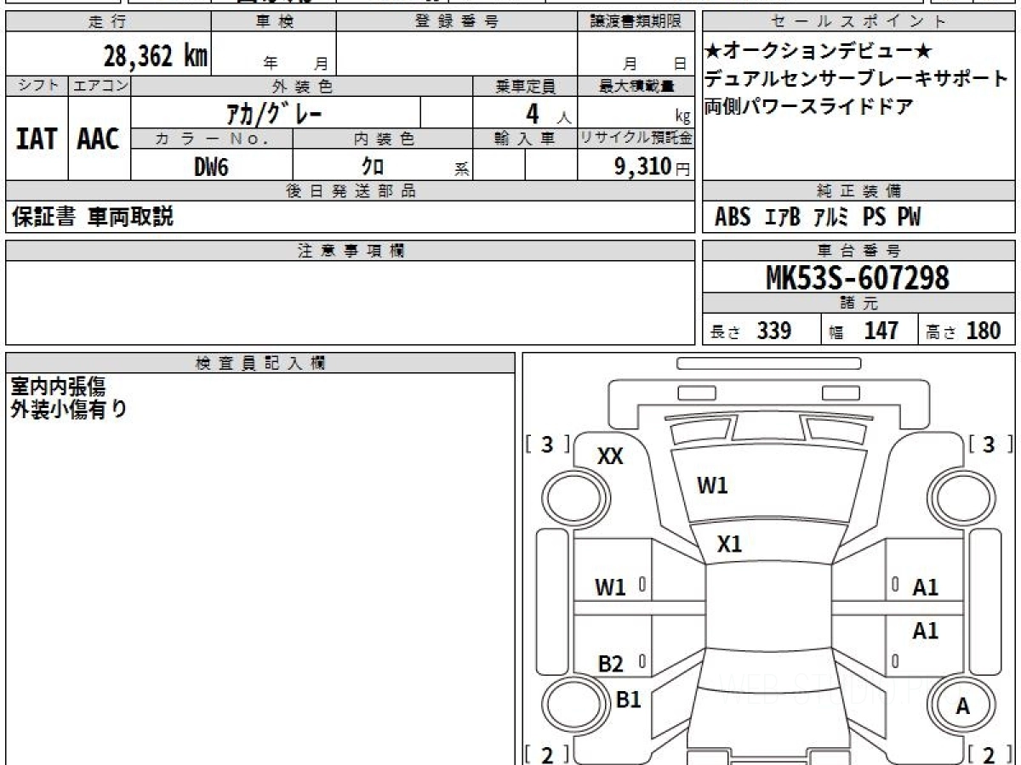The height and width of the screenshot is (765, 1021).
Task: Click the 純正装備 header
Action: (x=859, y=191)
